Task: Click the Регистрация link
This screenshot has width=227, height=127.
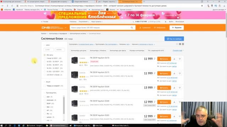Action: 180,22
